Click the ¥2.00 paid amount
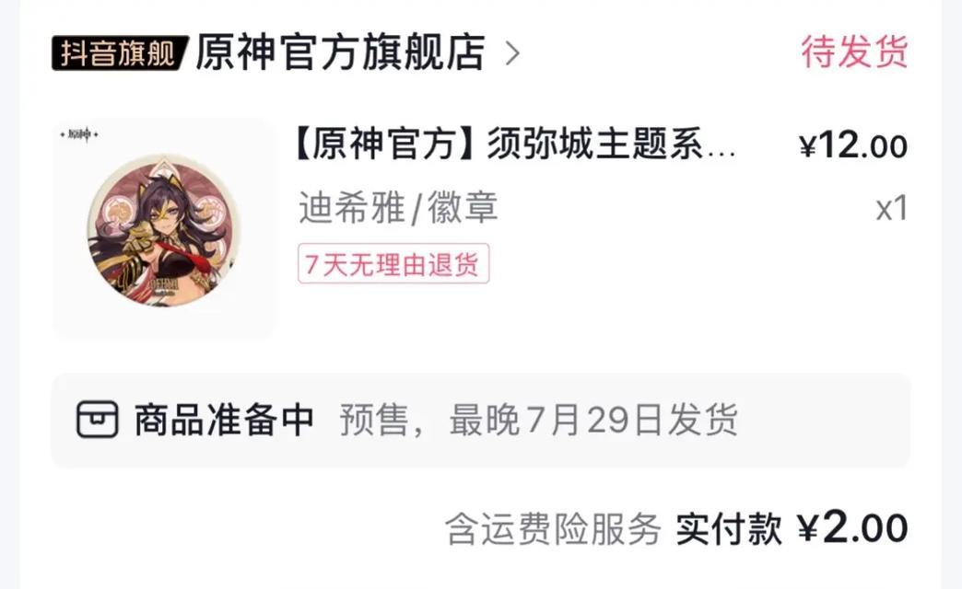 point(852,527)
